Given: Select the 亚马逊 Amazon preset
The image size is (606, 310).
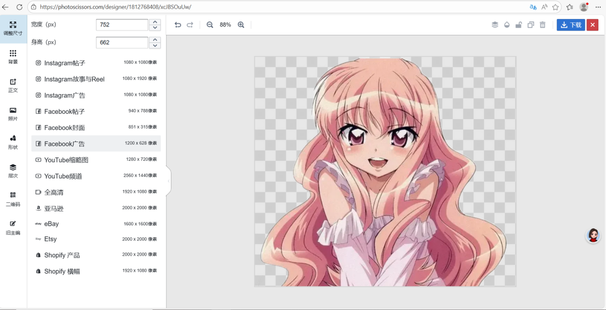Looking at the screenshot, I should tap(96, 208).
